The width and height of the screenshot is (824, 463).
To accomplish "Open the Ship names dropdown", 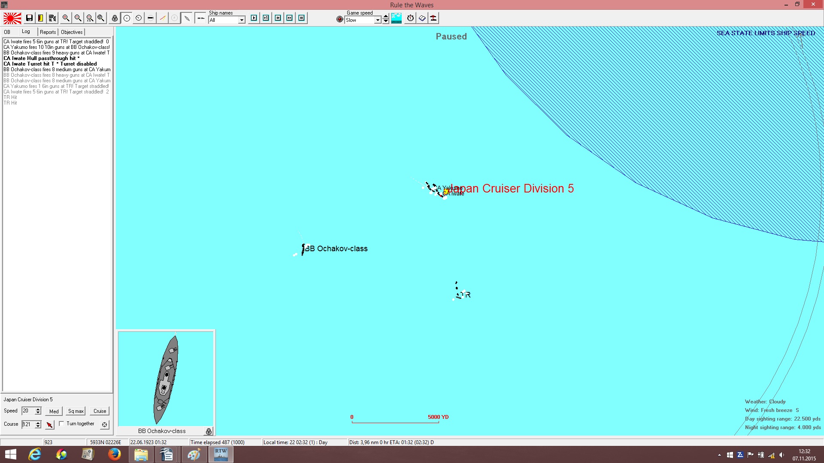I will point(242,20).
